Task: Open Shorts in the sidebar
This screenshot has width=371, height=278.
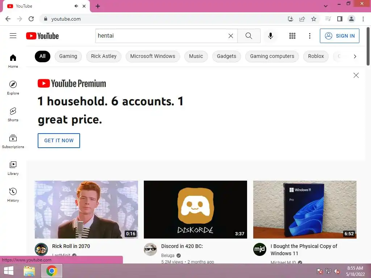Action: 13,115
